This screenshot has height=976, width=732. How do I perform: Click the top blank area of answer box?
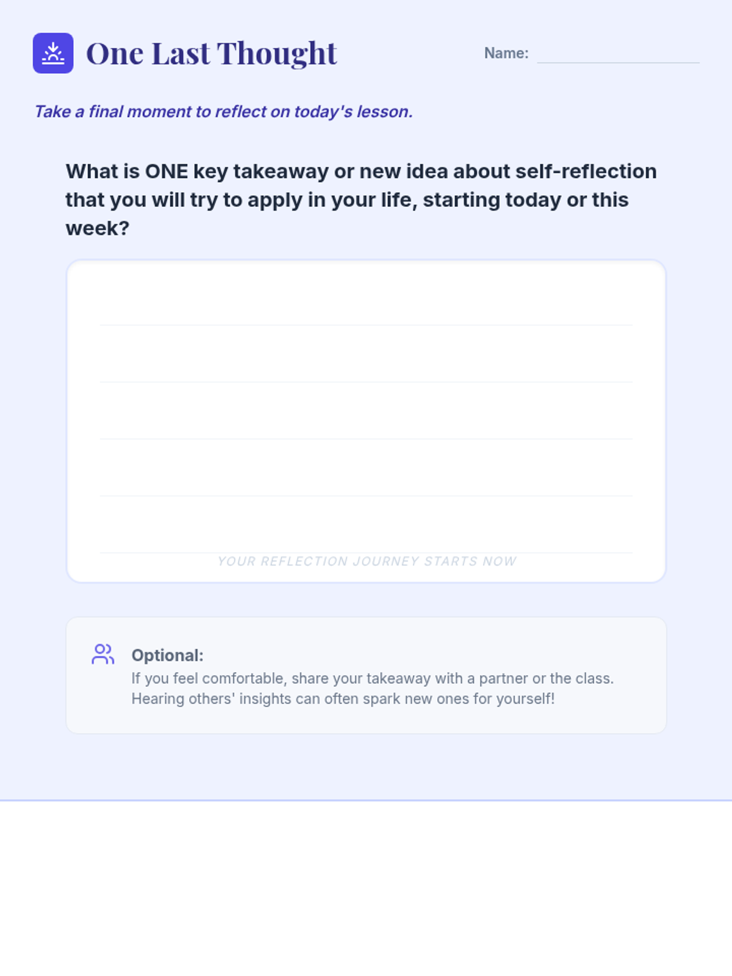[x=366, y=293]
